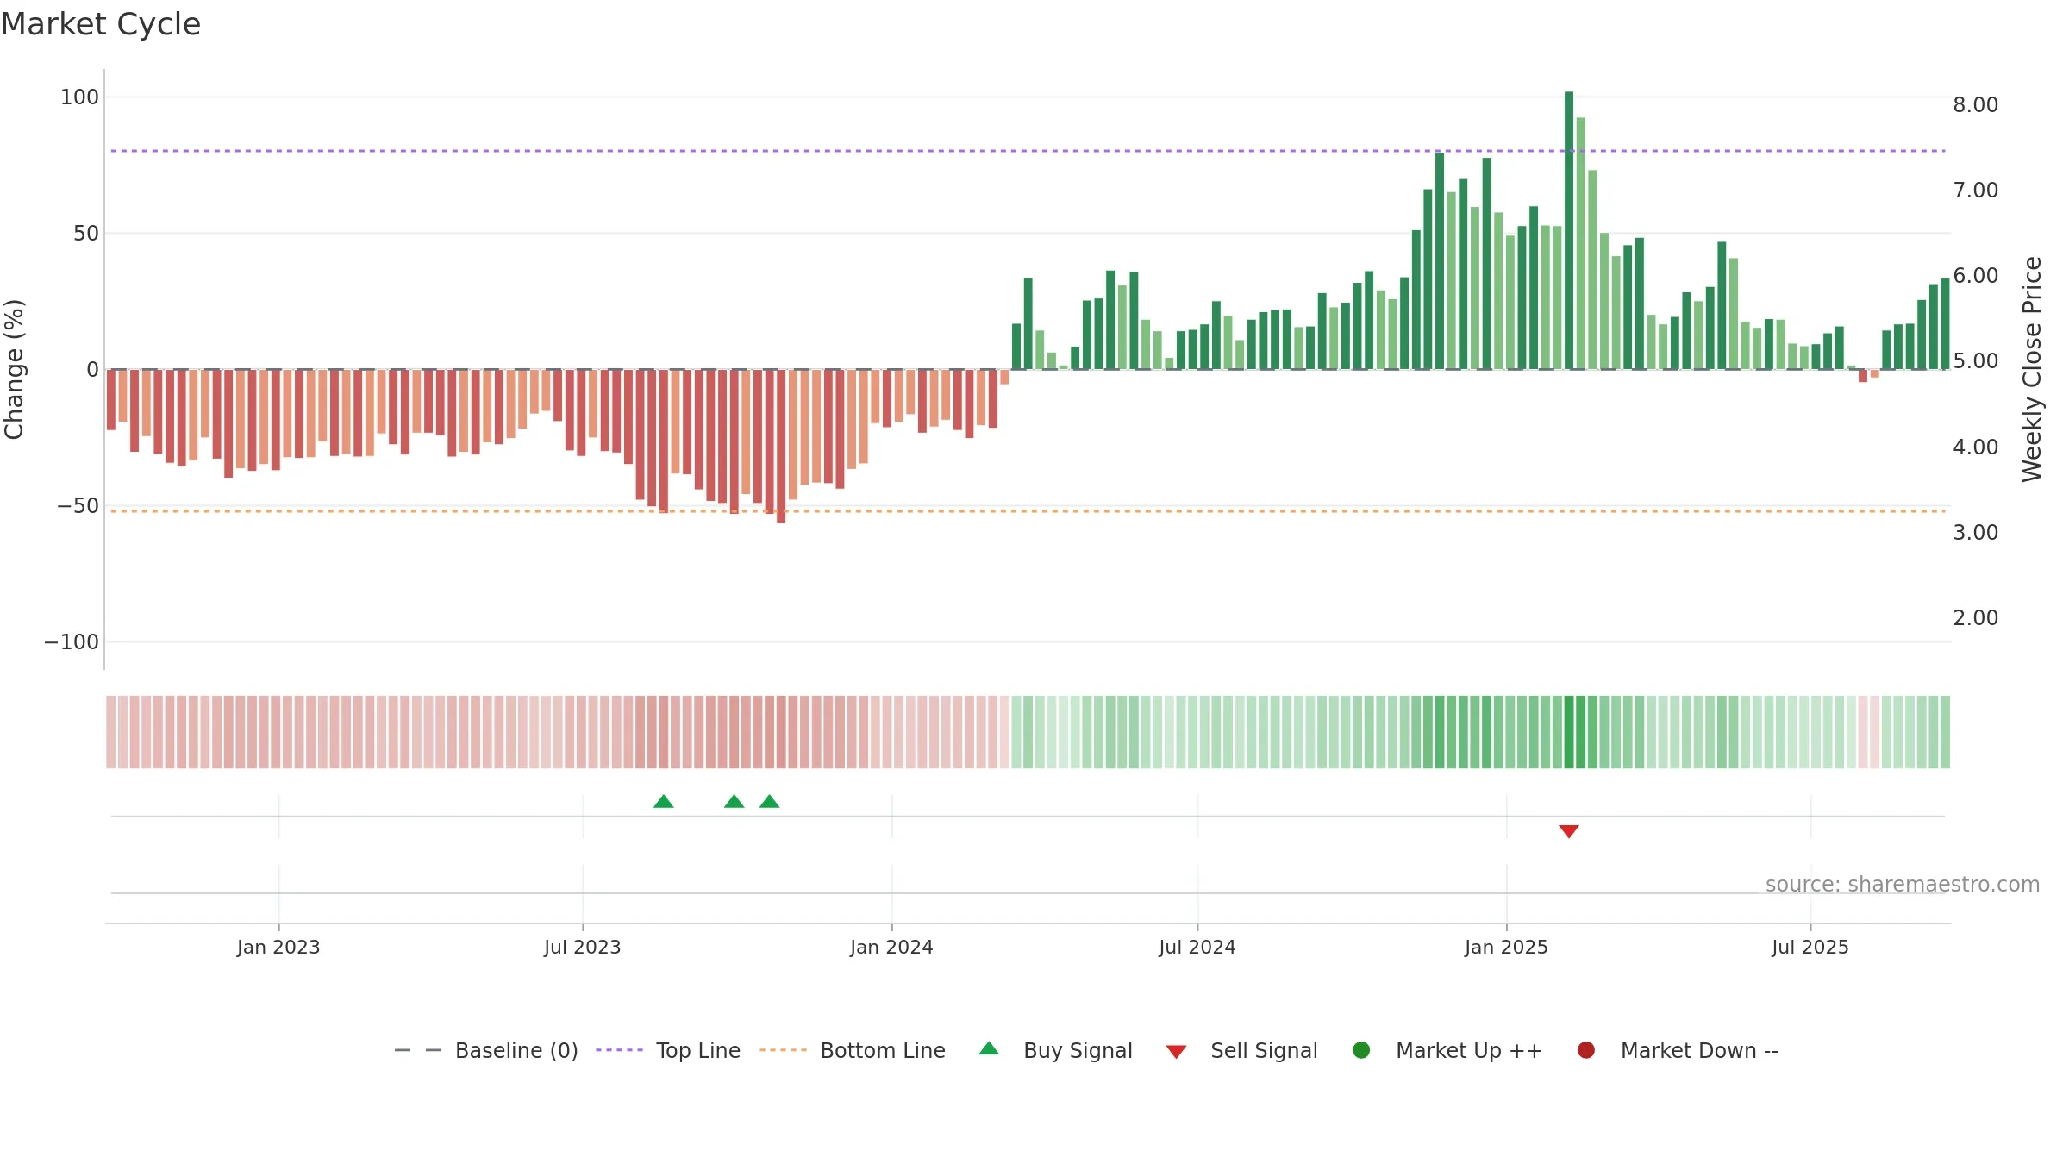Toggle the Buy Signal legend entry
The width and height of the screenshot is (2069, 1164).
(1056, 1050)
